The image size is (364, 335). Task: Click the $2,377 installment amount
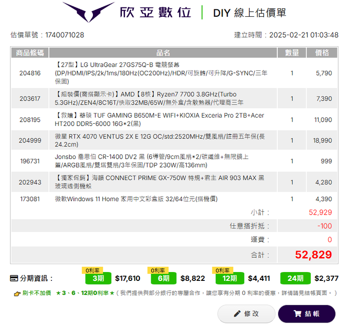click(327, 278)
